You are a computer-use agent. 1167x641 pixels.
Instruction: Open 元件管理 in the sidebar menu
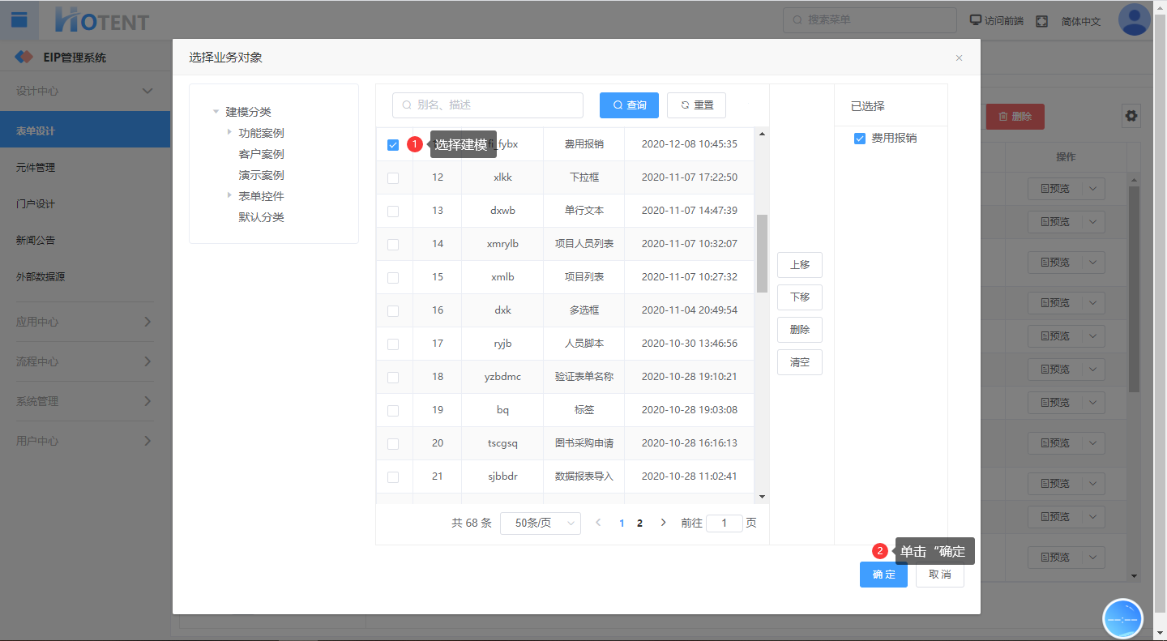(36, 168)
